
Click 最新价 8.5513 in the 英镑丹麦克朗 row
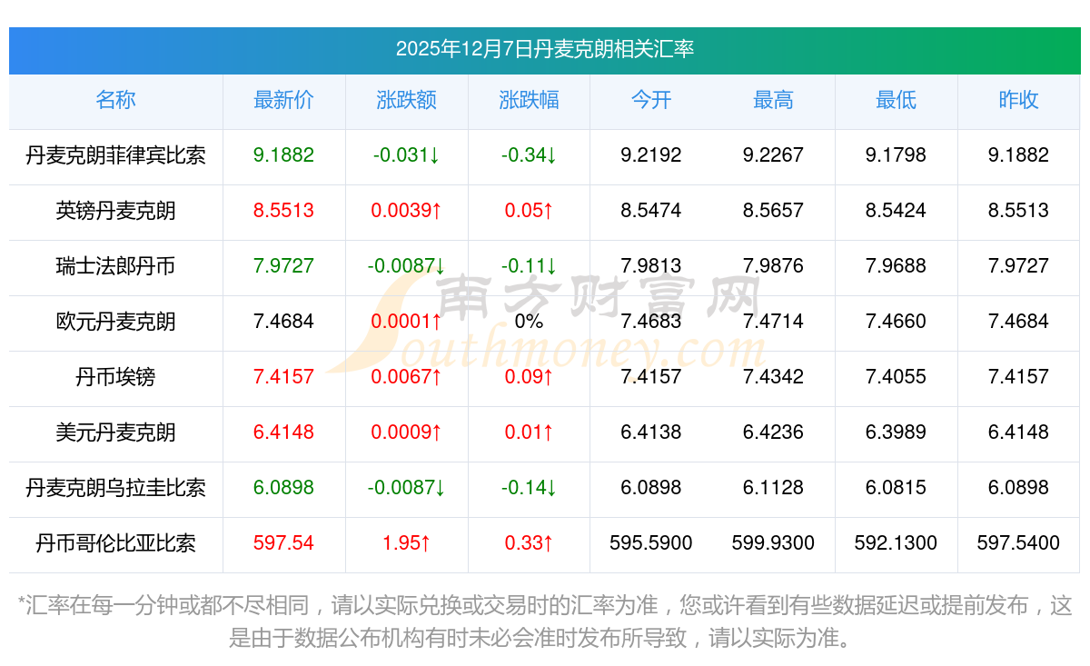click(283, 211)
